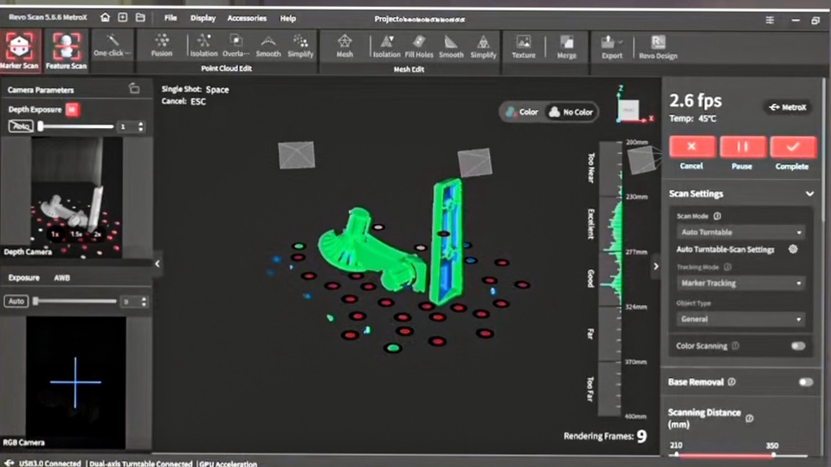Open the Object Type dropdown showing General

coord(740,319)
